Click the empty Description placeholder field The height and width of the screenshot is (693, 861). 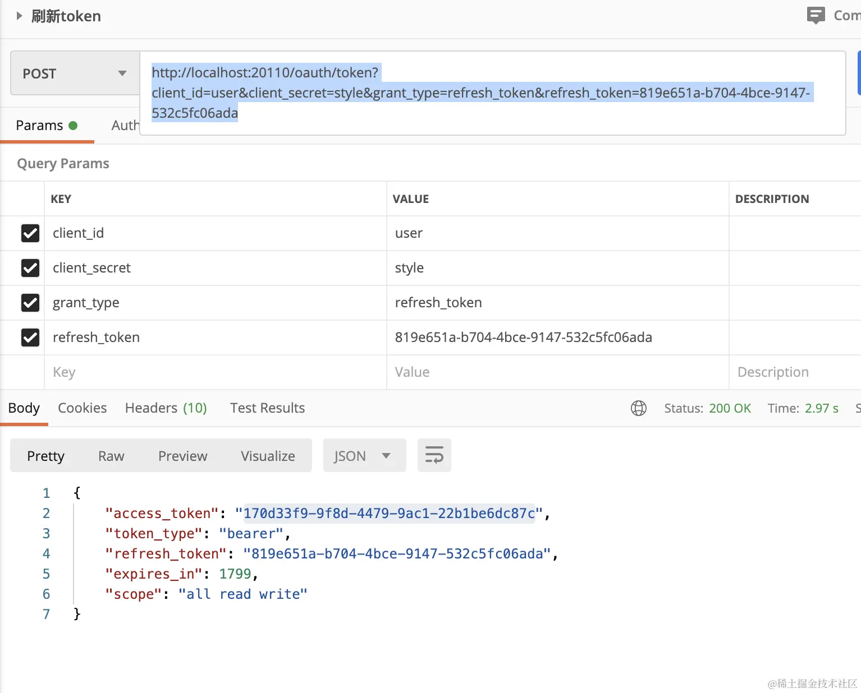(x=795, y=372)
